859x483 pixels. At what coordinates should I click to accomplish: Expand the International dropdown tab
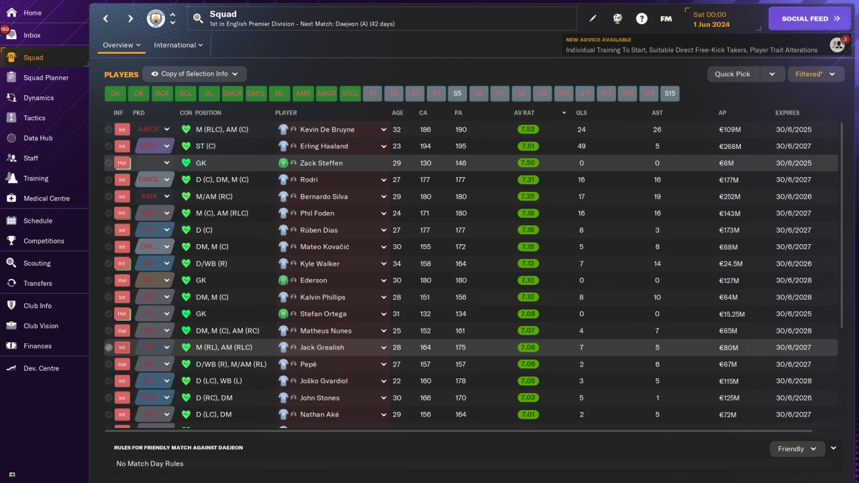(x=179, y=45)
